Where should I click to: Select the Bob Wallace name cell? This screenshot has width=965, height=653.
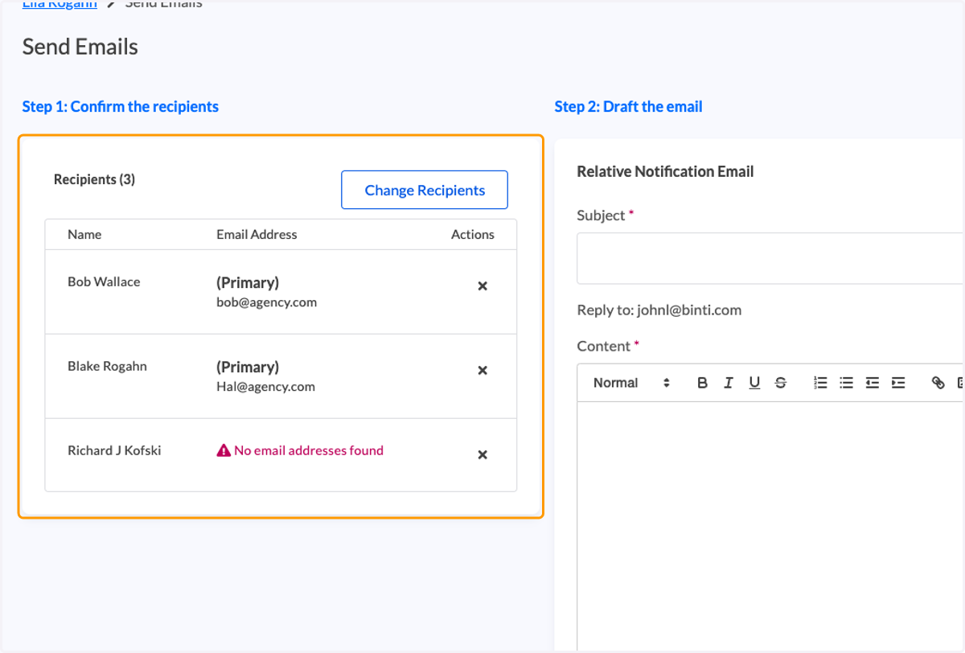[x=104, y=282]
